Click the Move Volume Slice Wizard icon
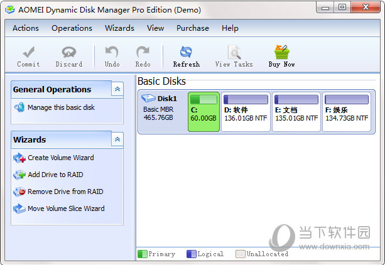This screenshot has width=385, height=265. coord(19,208)
